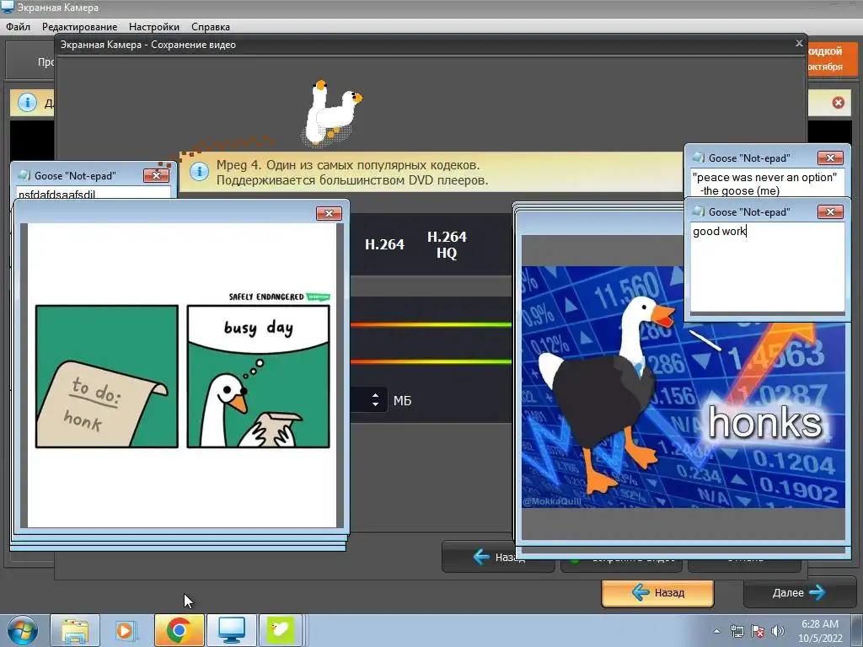Click the lower quality gradient slider
The width and height of the screenshot is (863, 647).
click(x=431, y=361)
